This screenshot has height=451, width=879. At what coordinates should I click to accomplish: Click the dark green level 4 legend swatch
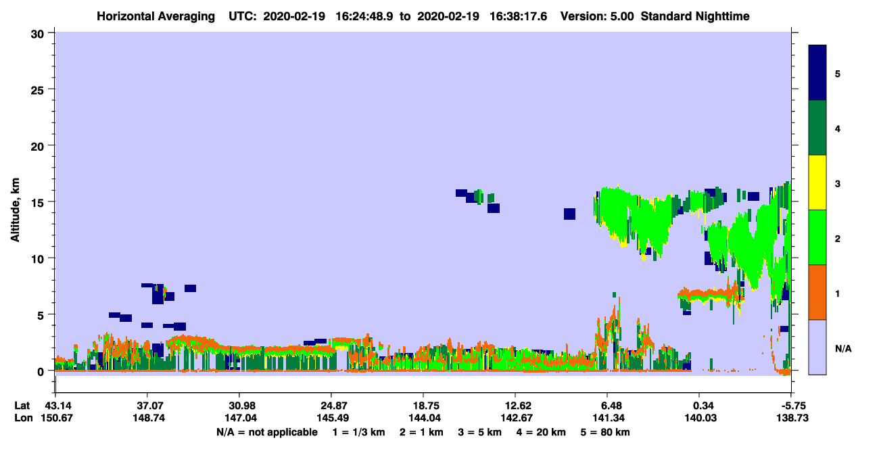[817, 128]
